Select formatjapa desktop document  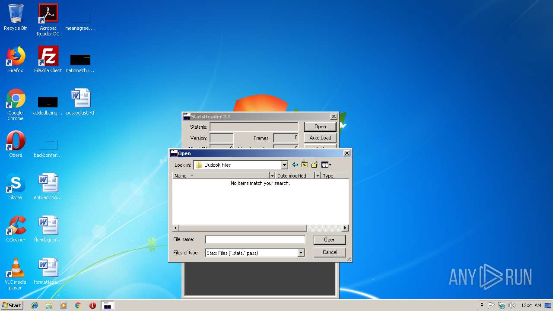48,271
